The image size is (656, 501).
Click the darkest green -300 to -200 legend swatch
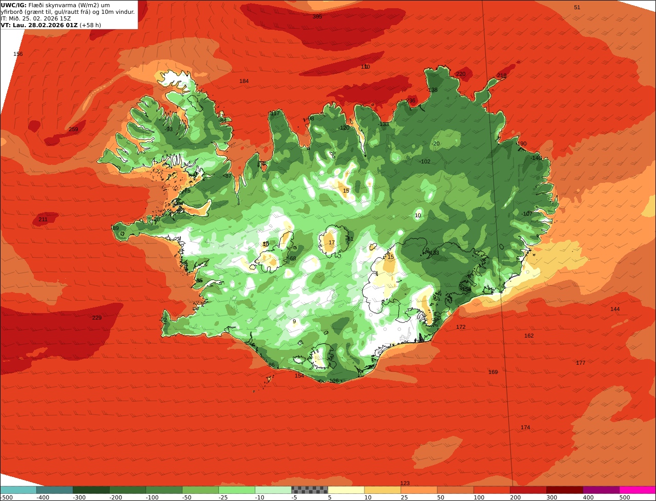click(x=91, y=490)
